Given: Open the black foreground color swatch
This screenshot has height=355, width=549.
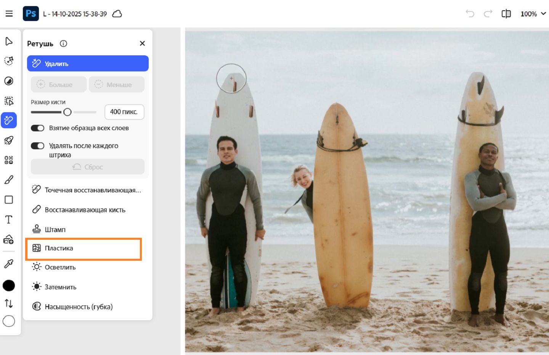Looking at the screenshot, I should [x=9, y=286].
